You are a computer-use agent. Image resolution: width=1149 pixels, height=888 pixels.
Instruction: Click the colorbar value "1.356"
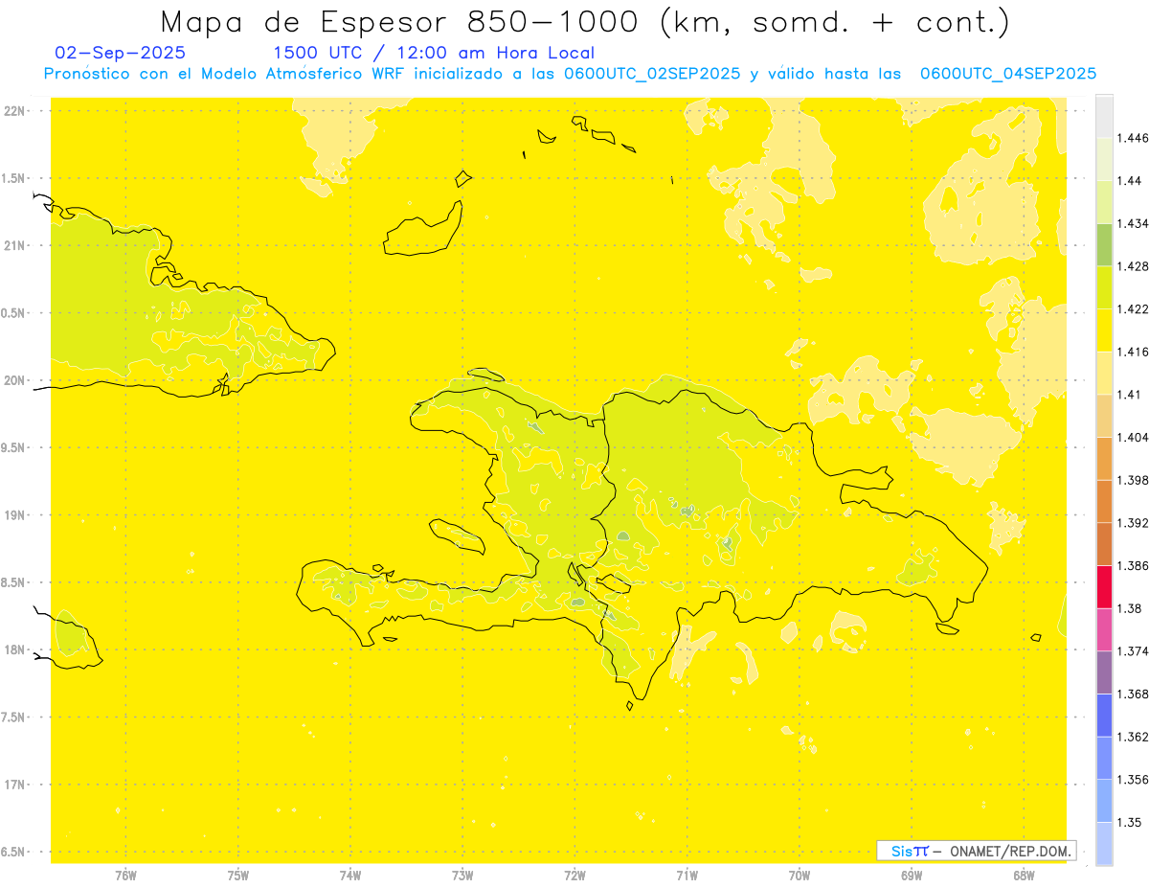point(1132,780)
